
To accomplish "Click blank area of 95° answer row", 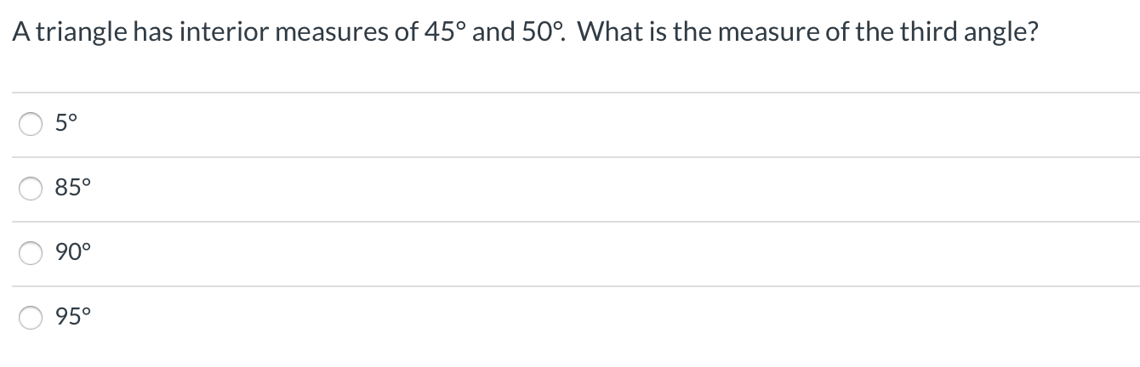I will (x=596, y=318).
